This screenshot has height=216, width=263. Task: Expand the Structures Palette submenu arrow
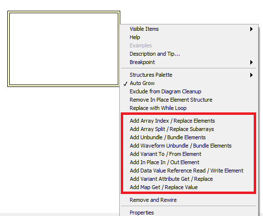coord(251,75)
